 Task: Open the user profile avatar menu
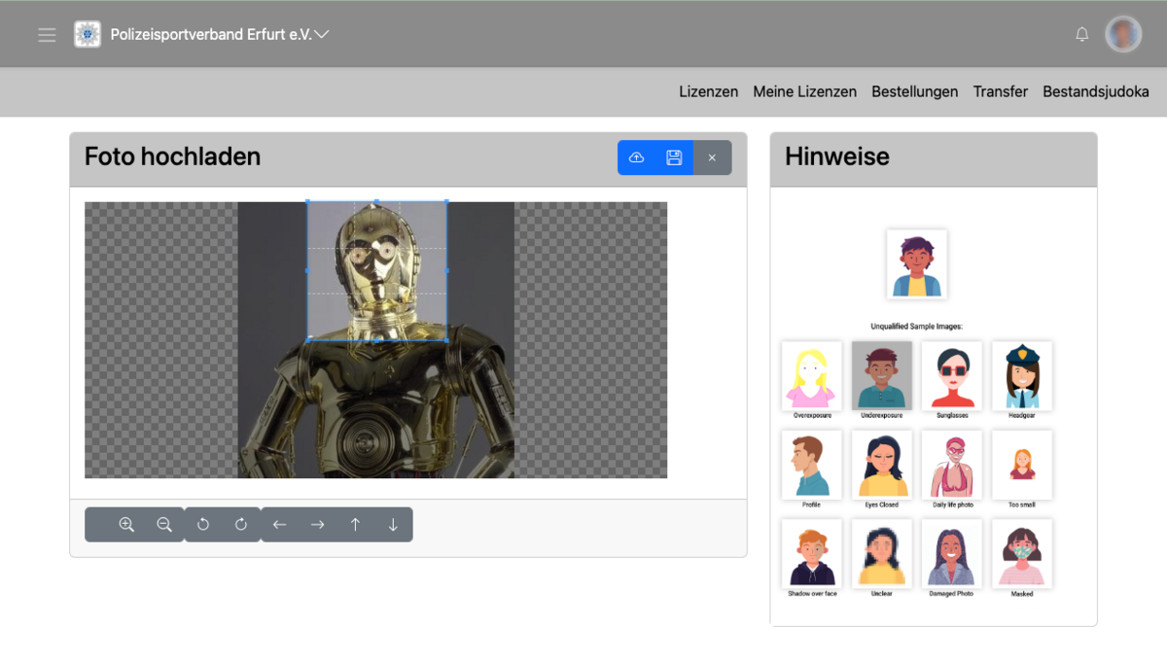[1123, 35]
